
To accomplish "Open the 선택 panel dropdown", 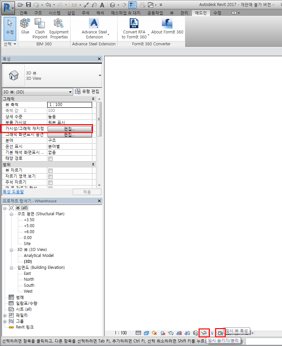I will (10, 44).
